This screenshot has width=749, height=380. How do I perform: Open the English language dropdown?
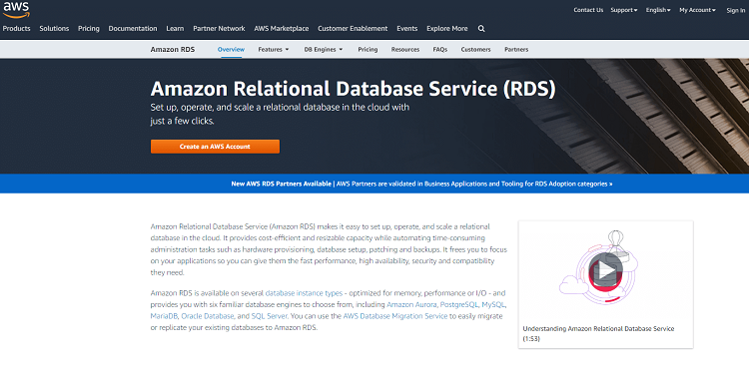(x=658, y=10)
